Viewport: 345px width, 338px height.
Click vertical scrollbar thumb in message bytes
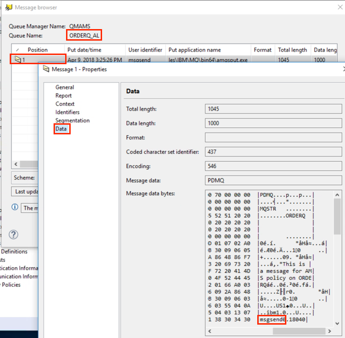pos(337,217)
